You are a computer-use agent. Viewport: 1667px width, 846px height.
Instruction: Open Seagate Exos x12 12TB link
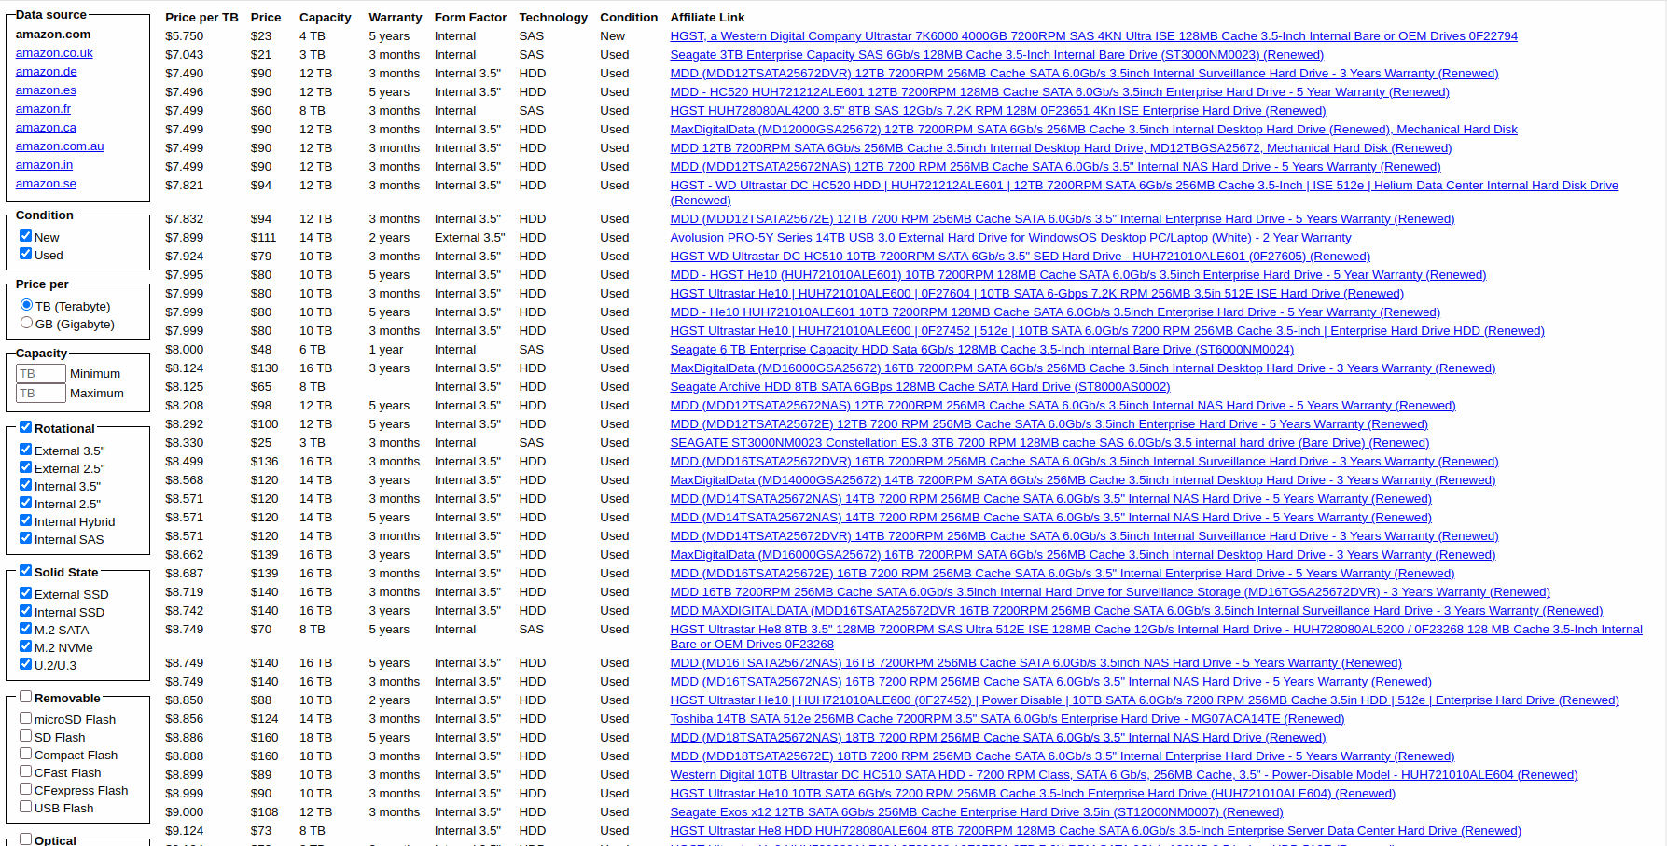[x=976, y=812]
